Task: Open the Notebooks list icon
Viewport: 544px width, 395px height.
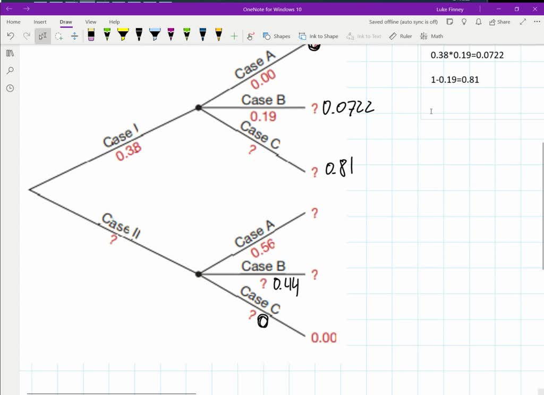Action: (x=10, y=53)
